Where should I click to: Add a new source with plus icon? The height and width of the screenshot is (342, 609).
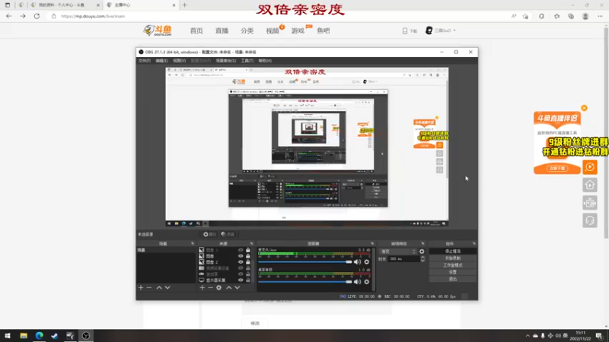[202, 288]
